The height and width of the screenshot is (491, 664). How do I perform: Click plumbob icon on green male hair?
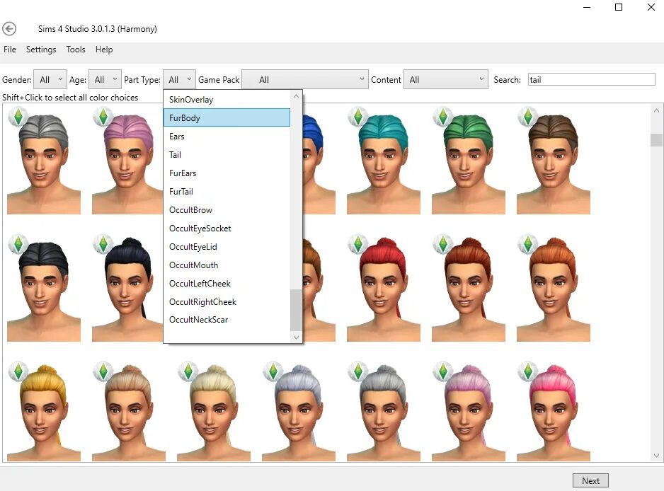pyautogui.click(x=443, y=117)
